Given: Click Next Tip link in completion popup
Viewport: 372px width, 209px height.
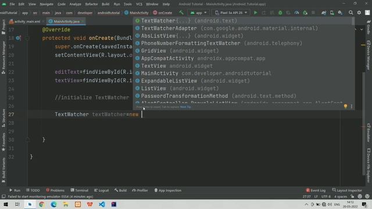Looking at the screenshot, I should pos(185,107).
